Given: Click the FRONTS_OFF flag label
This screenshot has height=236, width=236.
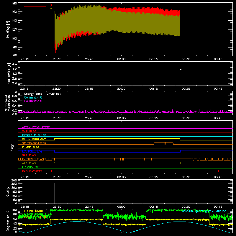Looking at the screenshot, I should [x=31, y=167].
